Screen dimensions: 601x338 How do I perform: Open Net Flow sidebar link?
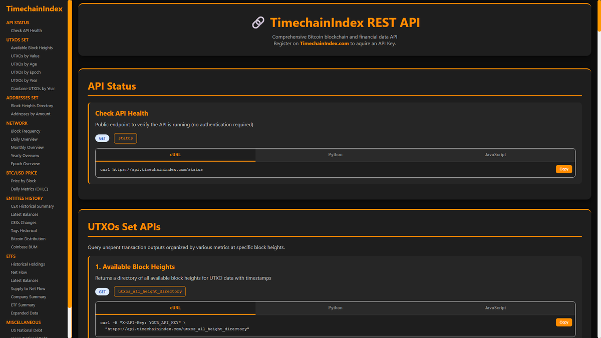click(19, 272)
